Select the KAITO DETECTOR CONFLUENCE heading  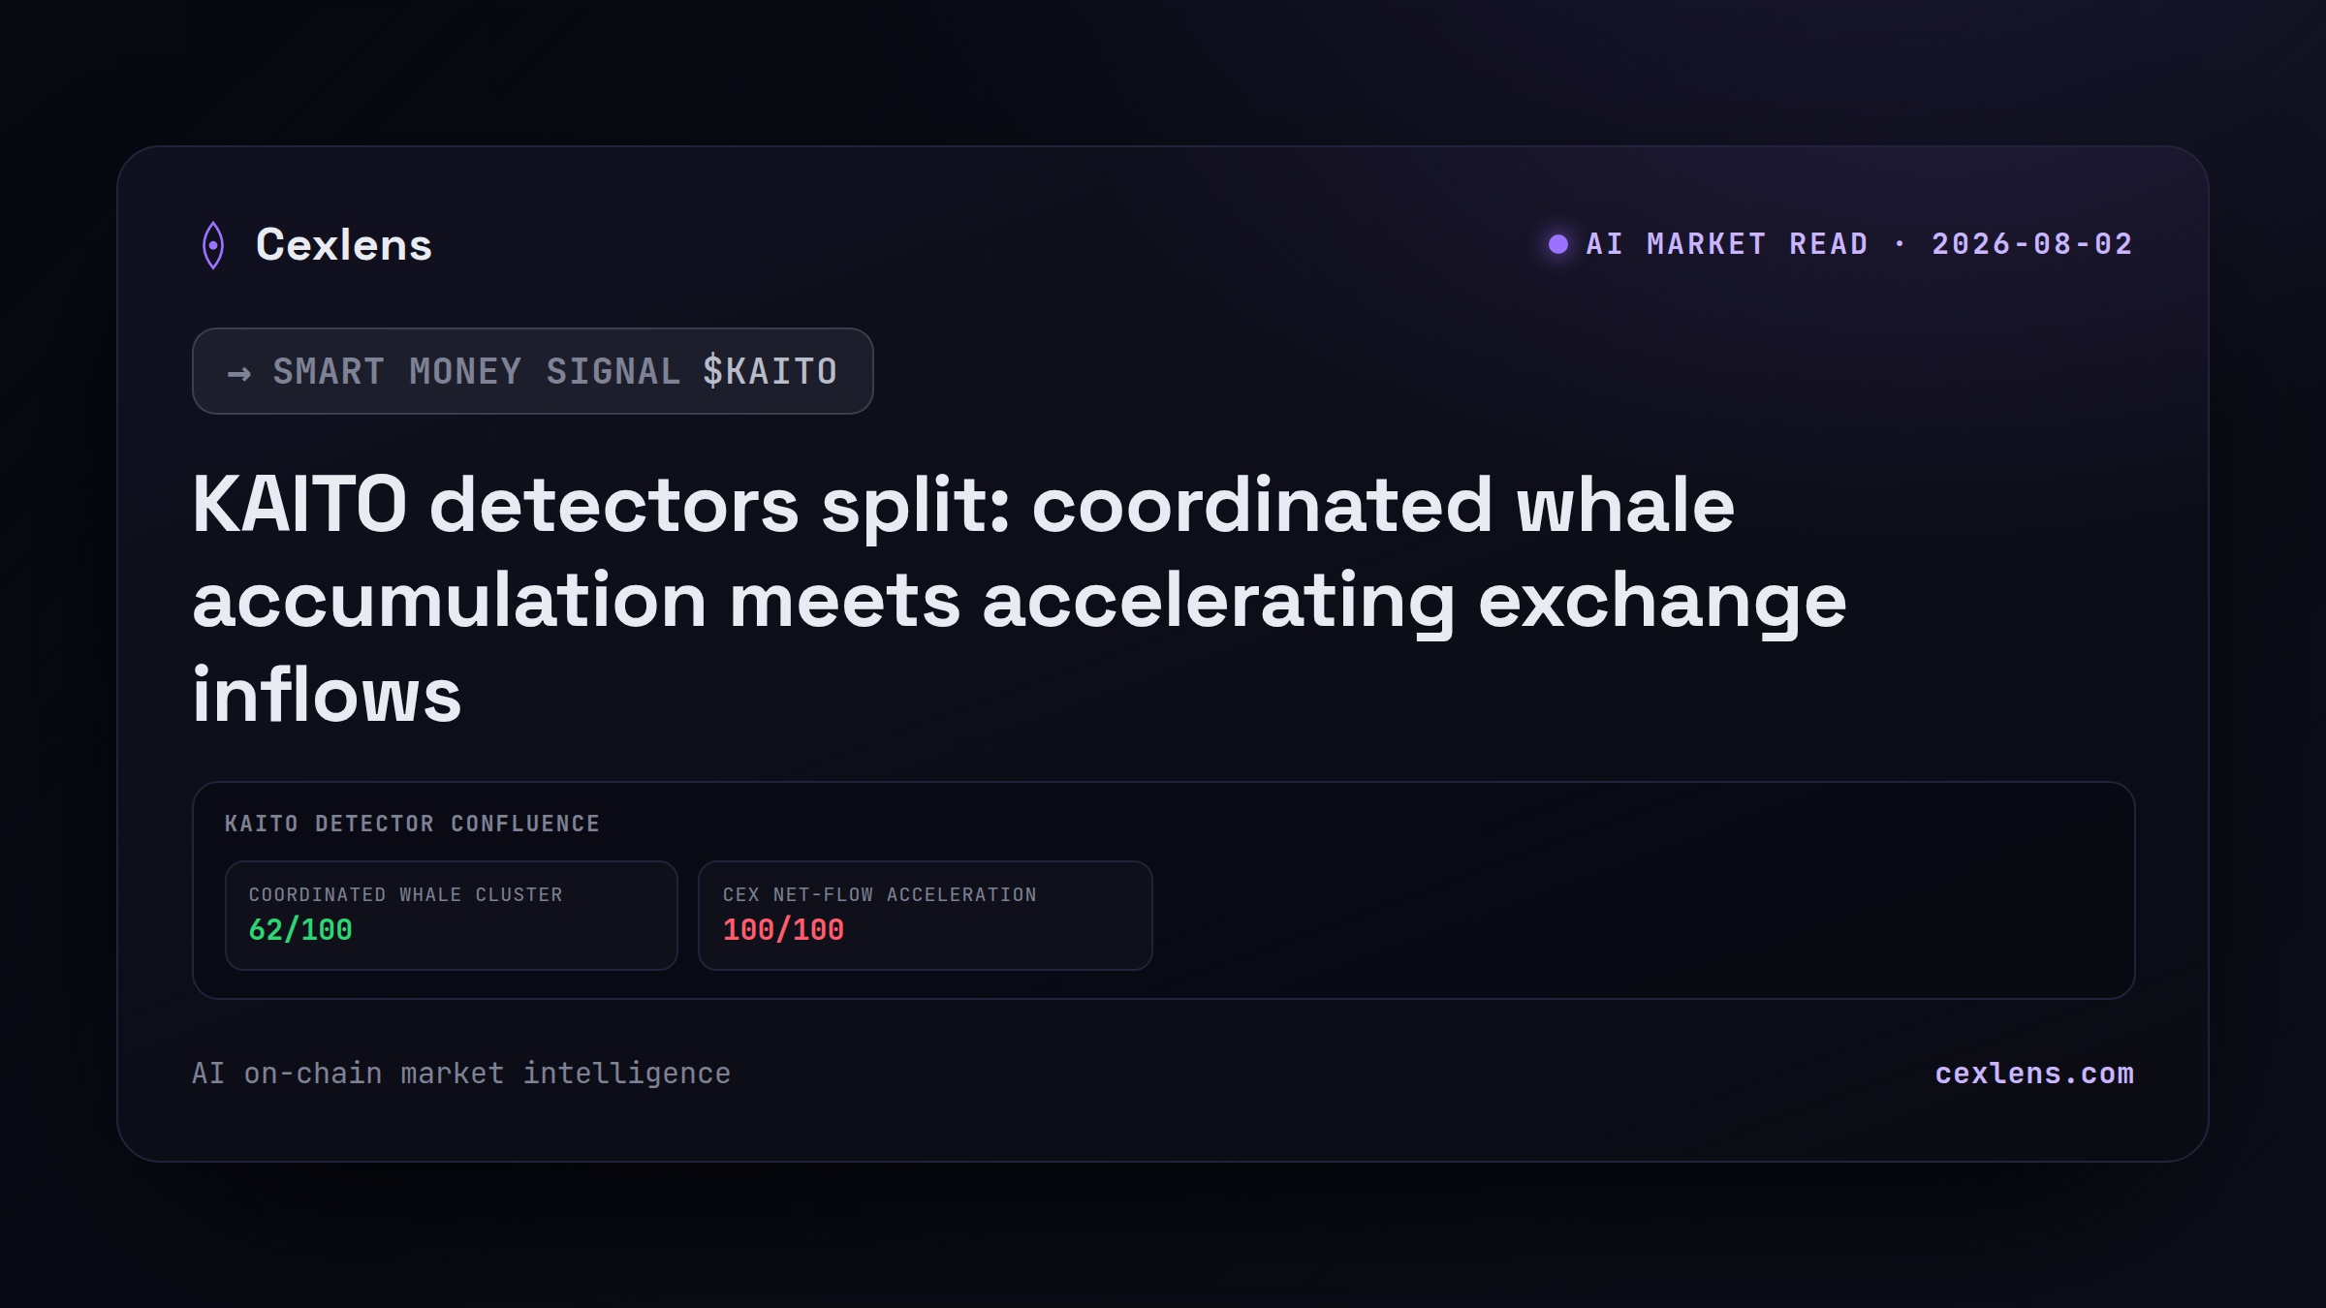pyautogui.click(x=413, y=824)
